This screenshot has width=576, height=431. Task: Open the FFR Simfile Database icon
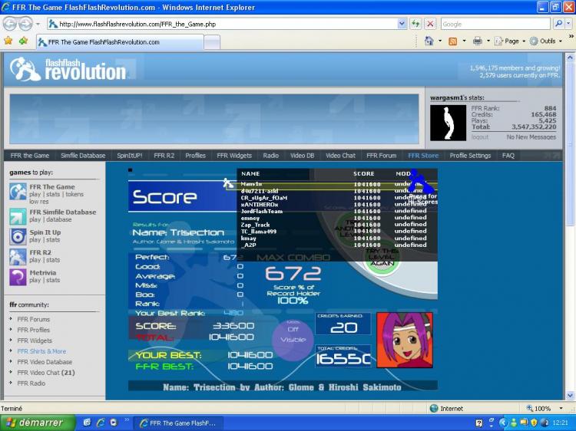(x=18, y=216)
